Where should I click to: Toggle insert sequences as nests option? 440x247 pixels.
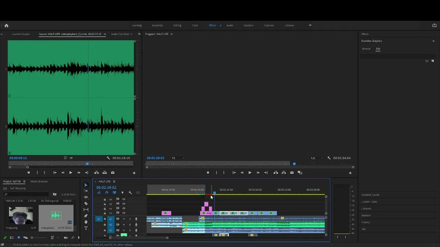(99, 193)
